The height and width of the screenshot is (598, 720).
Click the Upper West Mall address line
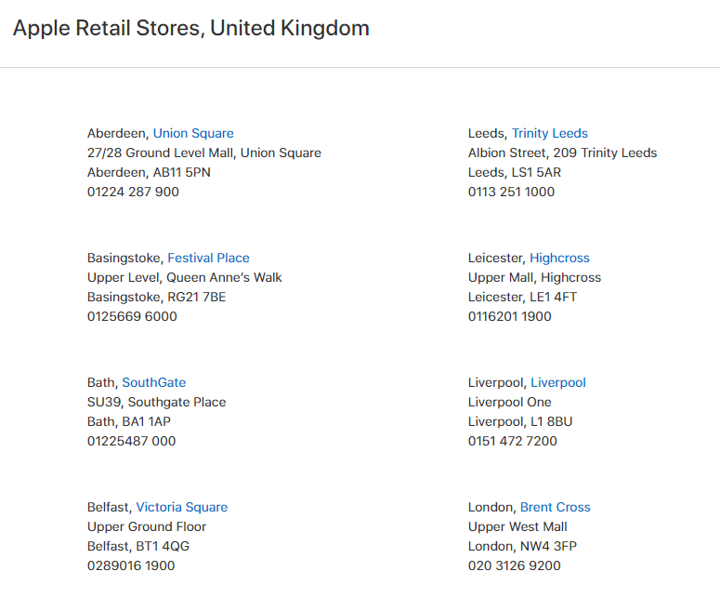coord(517,526)
